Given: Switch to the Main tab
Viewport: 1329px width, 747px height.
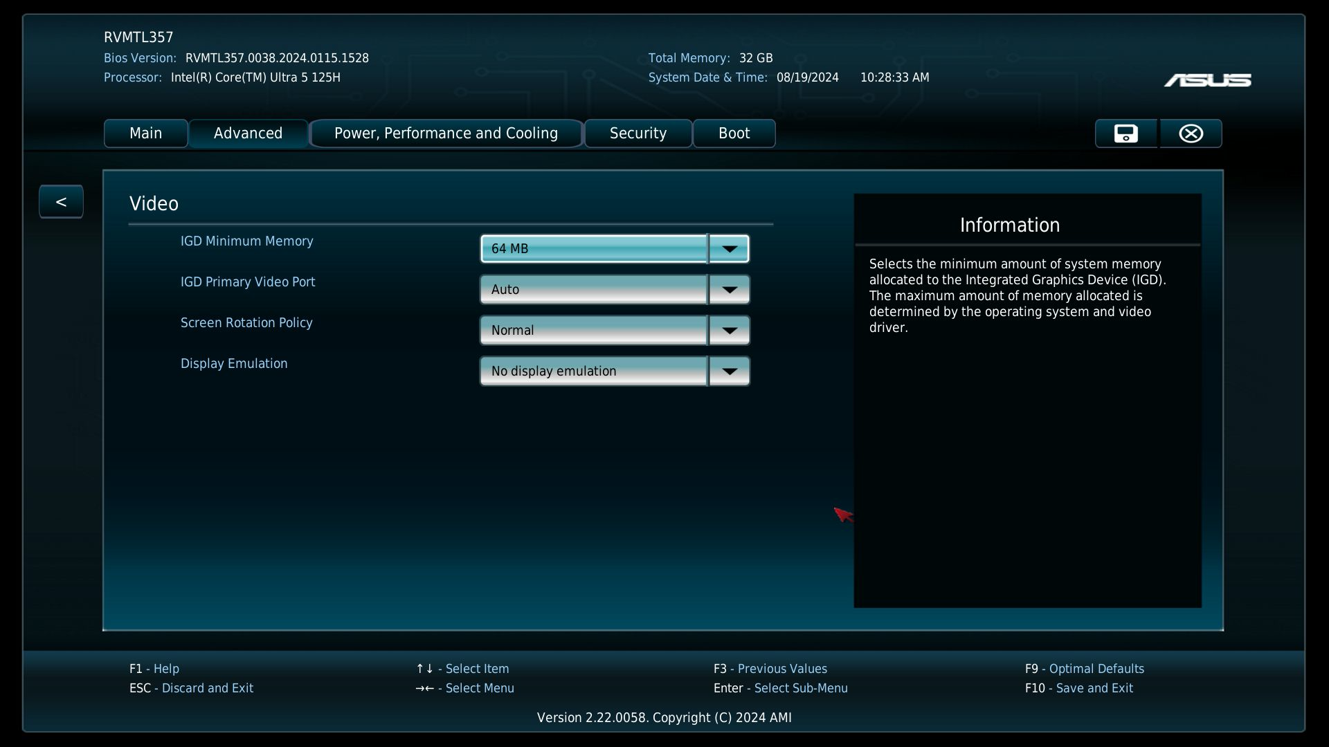Looking at the screenshot, I should pos(145,133).
